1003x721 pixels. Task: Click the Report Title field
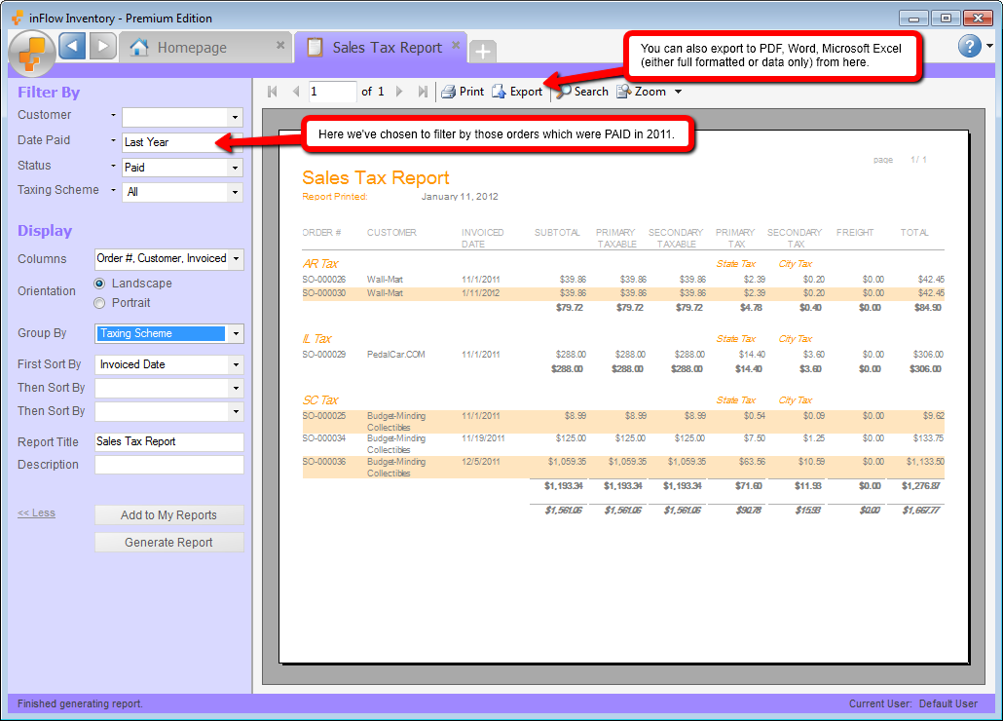(169, 442)
